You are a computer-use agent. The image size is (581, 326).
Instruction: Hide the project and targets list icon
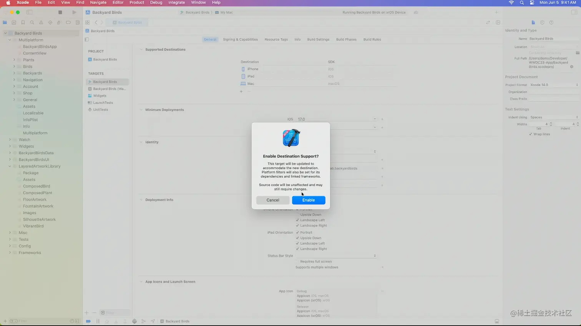click(x=86, y=40)
